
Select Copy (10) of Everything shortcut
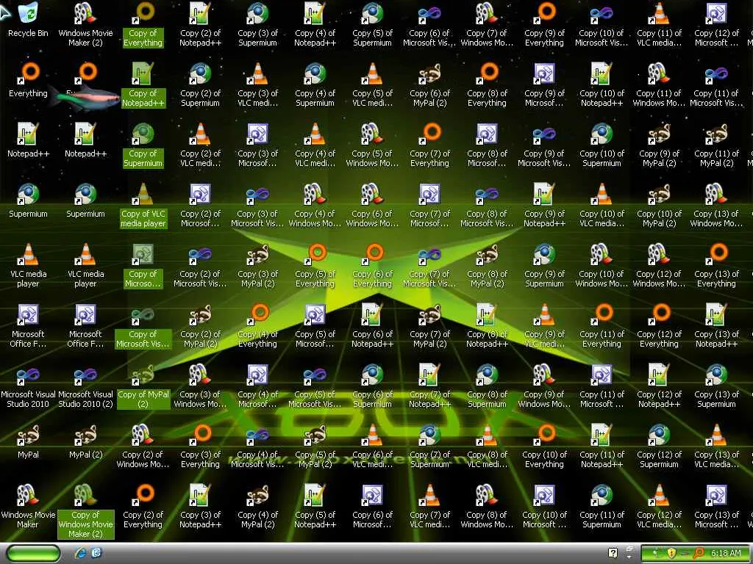[x=545, y=446]
